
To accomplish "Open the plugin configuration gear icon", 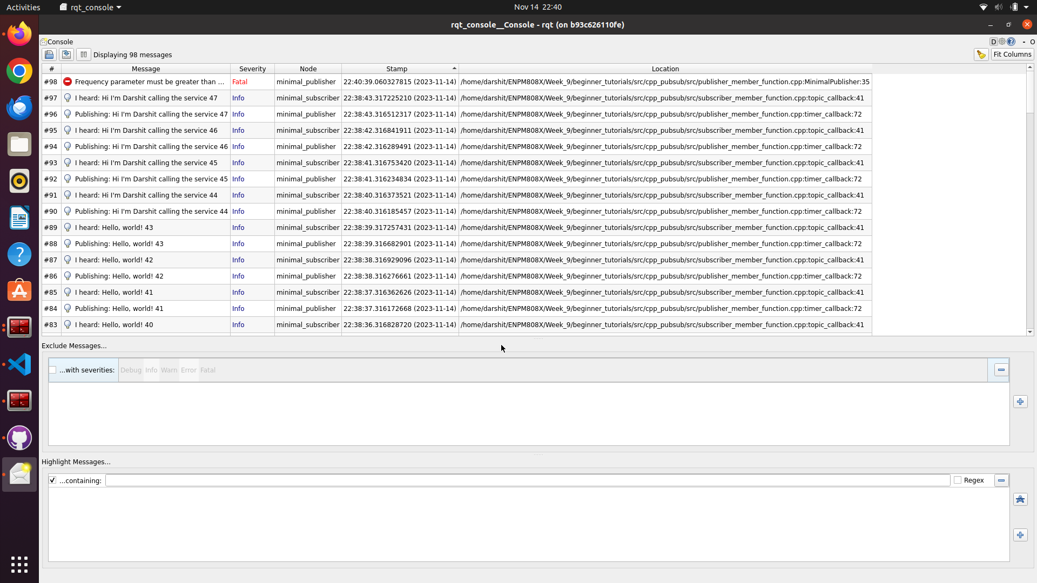I will pos(1002,42).
